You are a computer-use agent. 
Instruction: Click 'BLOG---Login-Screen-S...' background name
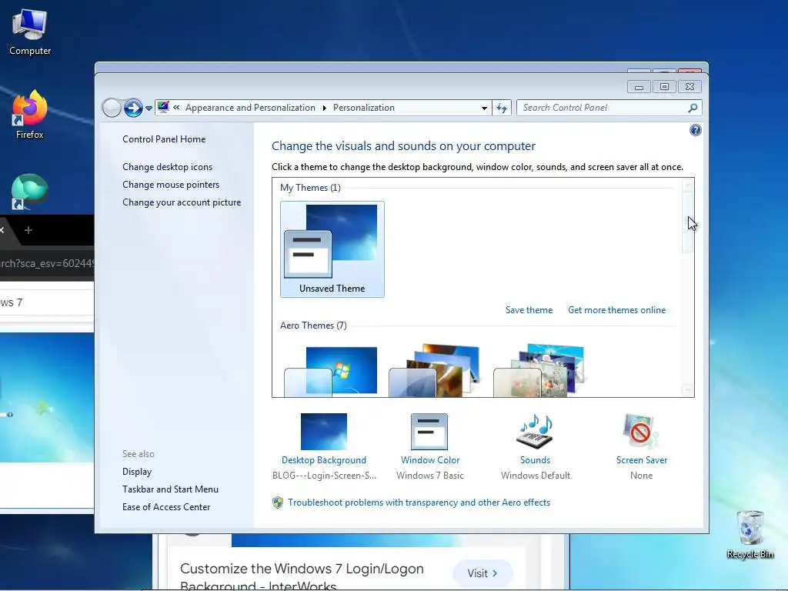324,476
